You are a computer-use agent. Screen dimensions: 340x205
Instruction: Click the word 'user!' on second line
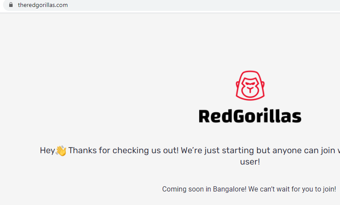coord(250,162)
